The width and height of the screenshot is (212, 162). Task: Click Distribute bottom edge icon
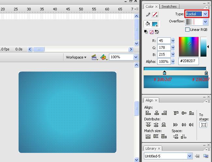click(164, 125)
